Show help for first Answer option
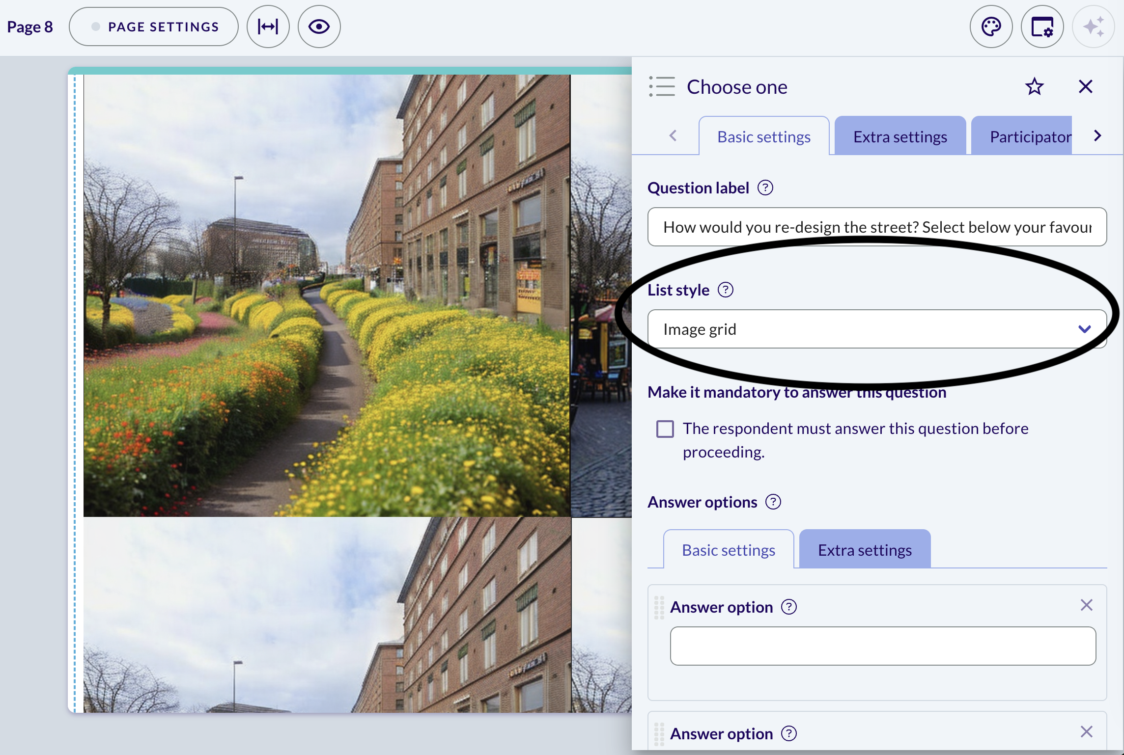 coord(789,607)
